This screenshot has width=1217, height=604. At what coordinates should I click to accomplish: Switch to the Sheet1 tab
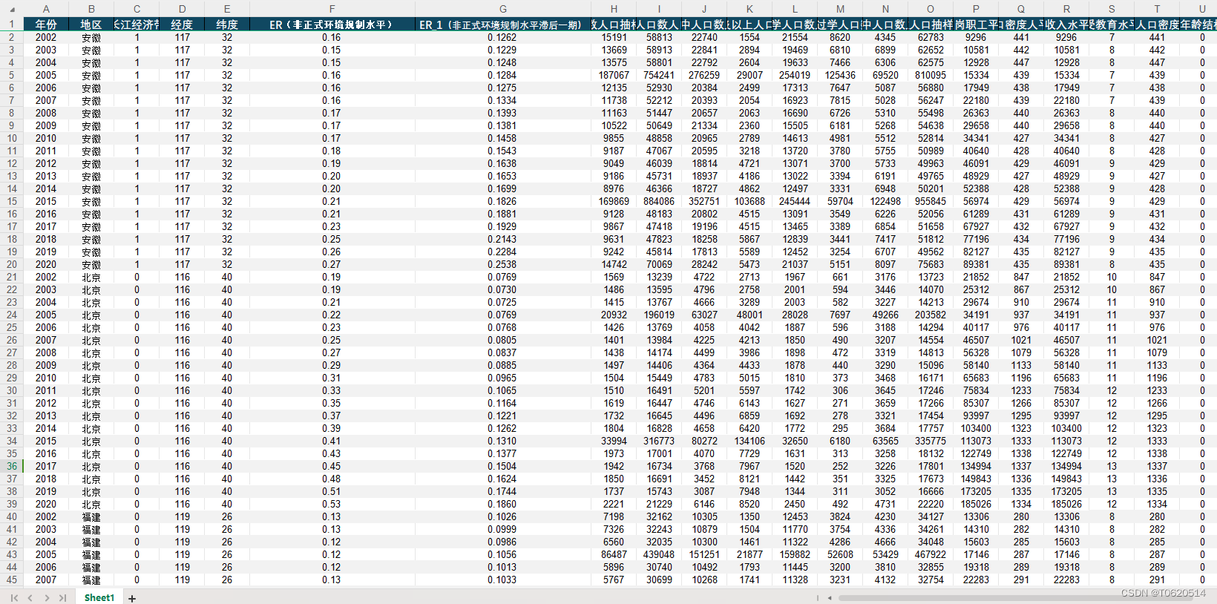[x=99, y=598]
